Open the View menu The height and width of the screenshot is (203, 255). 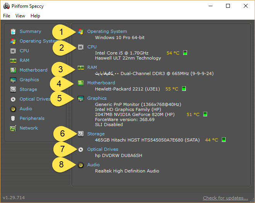[x=20, y=16]
